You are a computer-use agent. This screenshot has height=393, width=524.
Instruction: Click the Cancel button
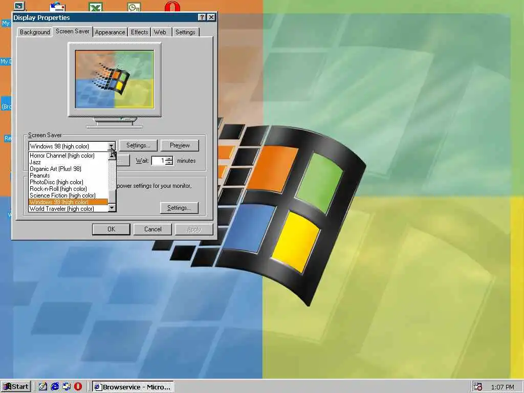152,229
